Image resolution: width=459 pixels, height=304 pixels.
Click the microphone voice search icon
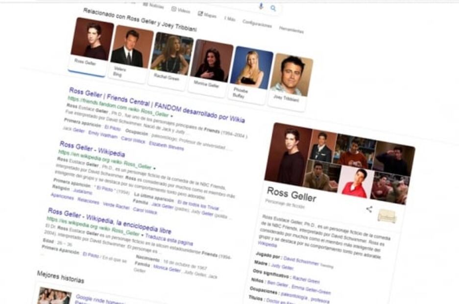coord(261,6)
